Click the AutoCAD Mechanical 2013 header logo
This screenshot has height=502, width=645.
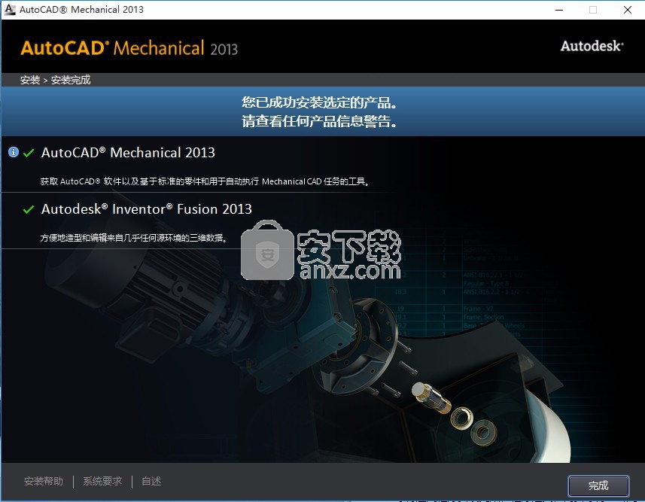click(129, 48)
